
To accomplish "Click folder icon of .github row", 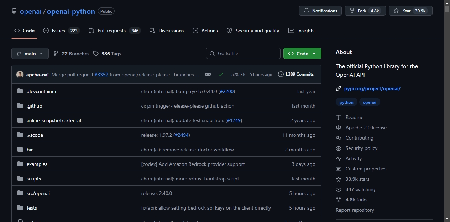I will 20,106.
